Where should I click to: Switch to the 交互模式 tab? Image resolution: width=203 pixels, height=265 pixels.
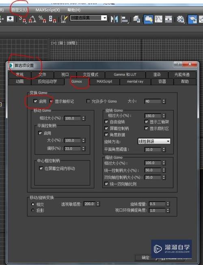(91, 75)
